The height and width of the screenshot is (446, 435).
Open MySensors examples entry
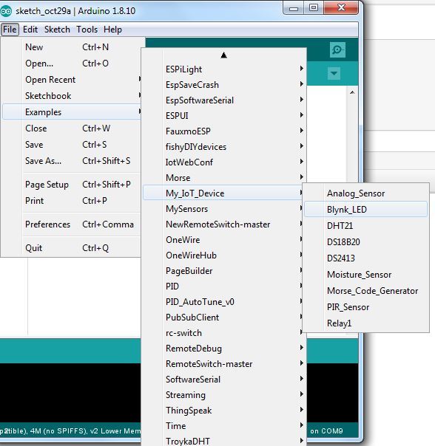pos(223,209)
